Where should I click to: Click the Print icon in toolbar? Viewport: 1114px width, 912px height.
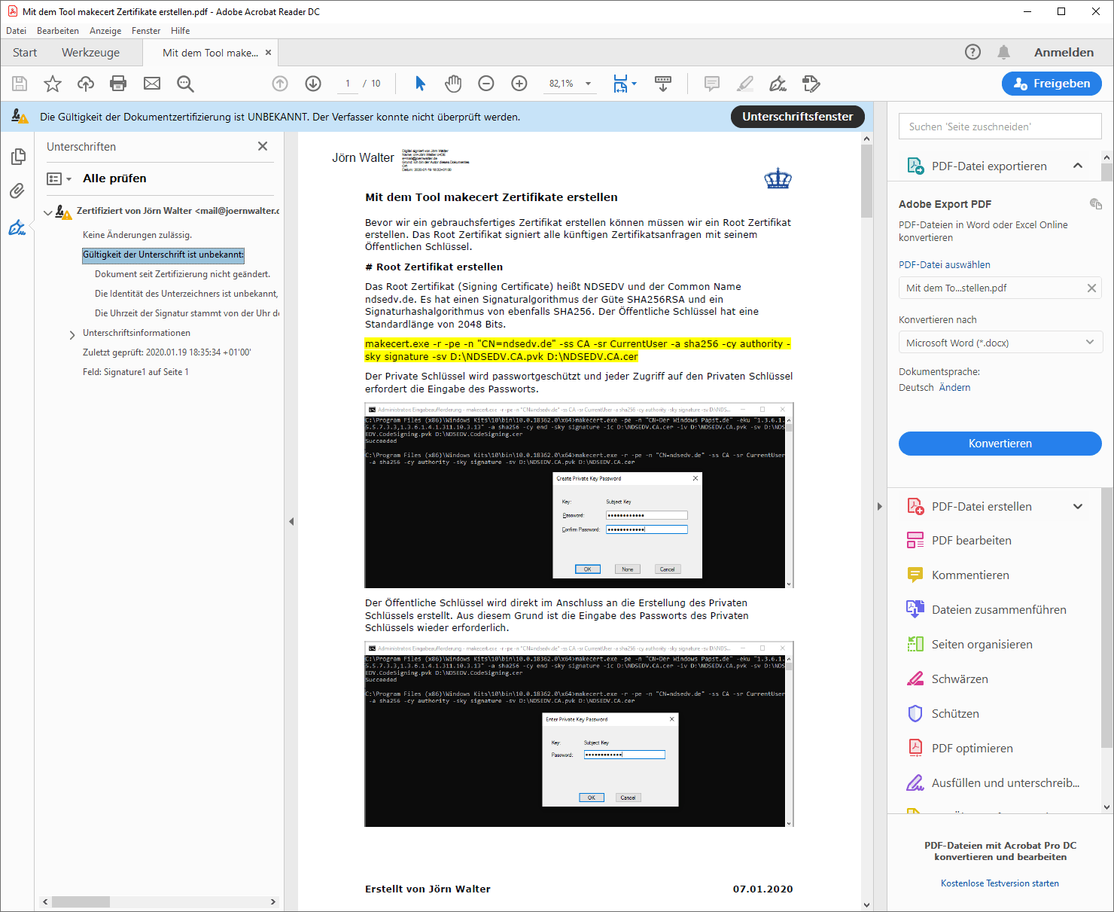point(118,84)
